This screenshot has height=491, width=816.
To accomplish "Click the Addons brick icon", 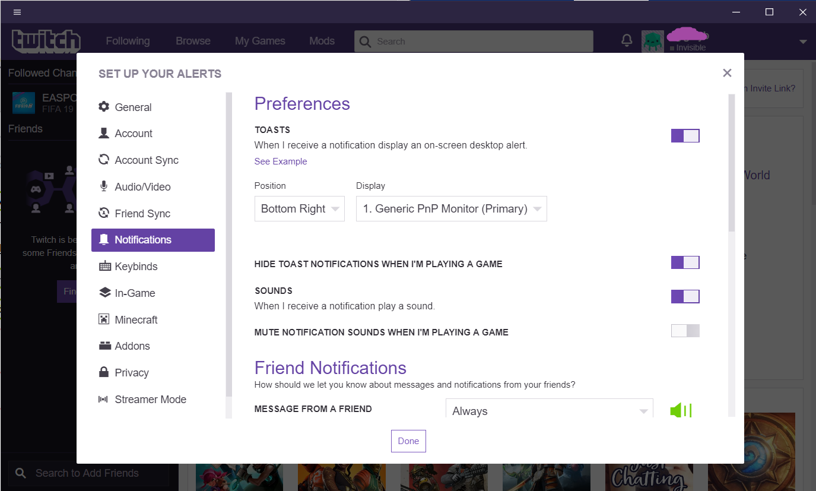I will pyautogui.click(x=104, y=346).
